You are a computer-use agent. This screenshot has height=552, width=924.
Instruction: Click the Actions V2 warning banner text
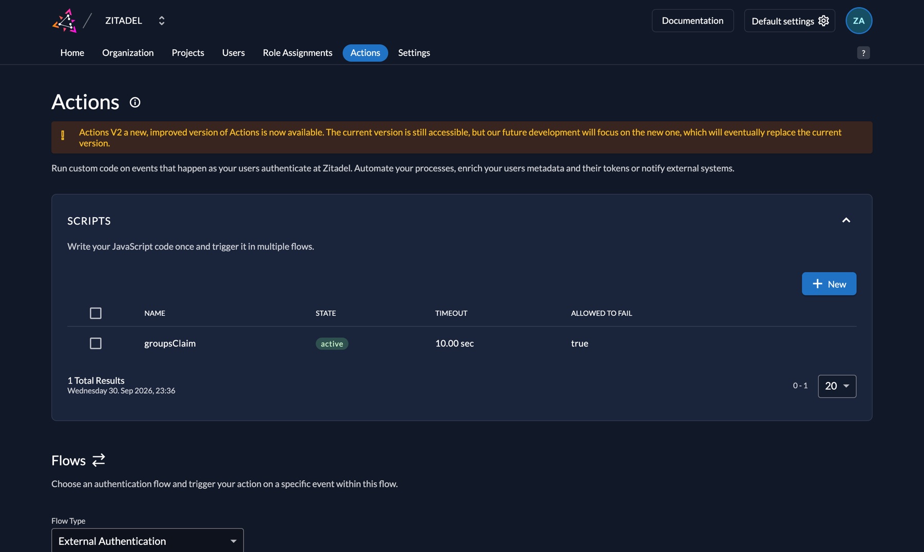click(x=460, y=138)
